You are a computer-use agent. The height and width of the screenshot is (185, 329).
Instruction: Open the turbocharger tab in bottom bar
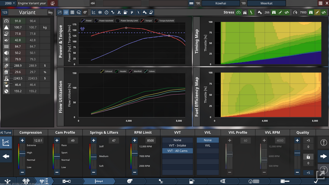click(129, 181)
